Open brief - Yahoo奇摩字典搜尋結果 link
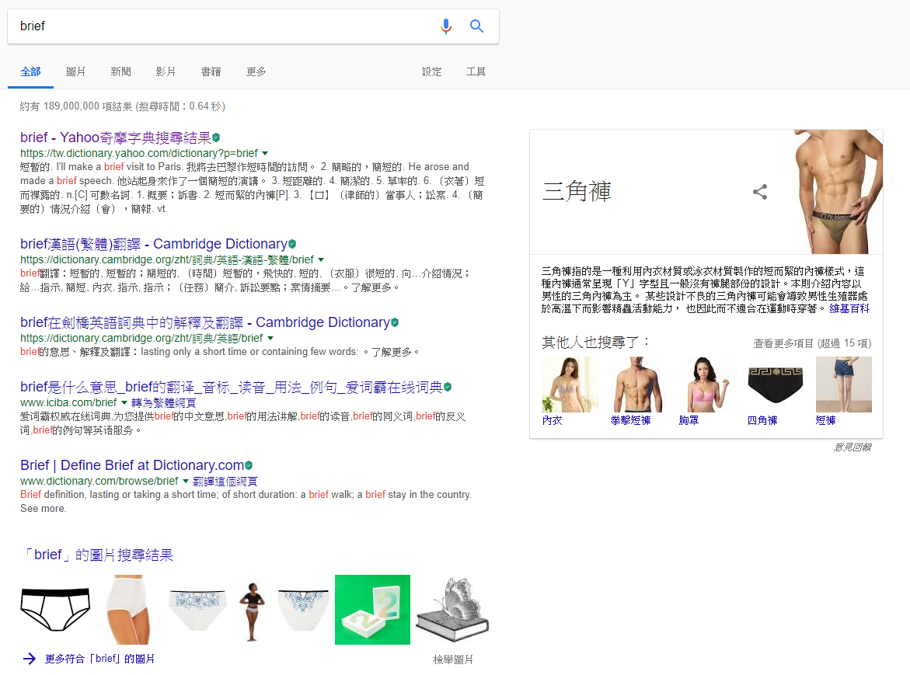Image resolution: width=910 pixels, height=675 pixels. [116, 137]
